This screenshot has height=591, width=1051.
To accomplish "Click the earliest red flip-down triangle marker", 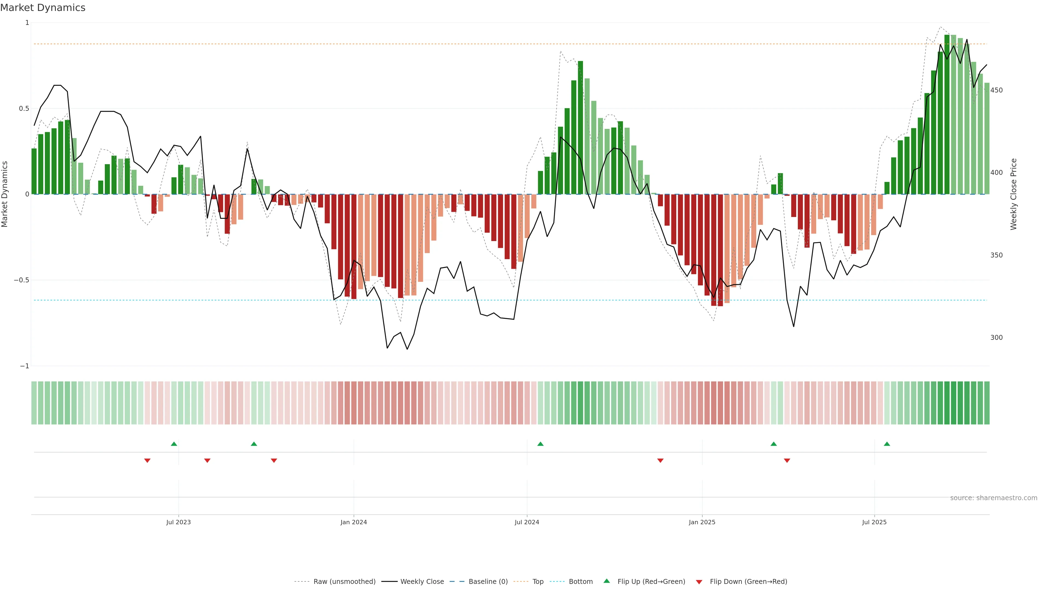I will point(147,460).
